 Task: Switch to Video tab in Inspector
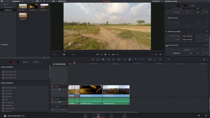pyautogui.click(x=181, y=6)
